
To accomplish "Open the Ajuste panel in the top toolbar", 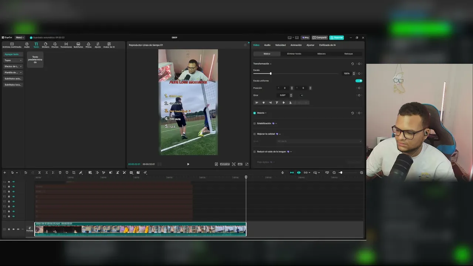I will pos(98,45).
